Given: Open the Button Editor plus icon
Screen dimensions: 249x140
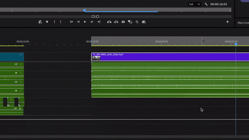Looking at the screenshot, I should tap(228, 22).
